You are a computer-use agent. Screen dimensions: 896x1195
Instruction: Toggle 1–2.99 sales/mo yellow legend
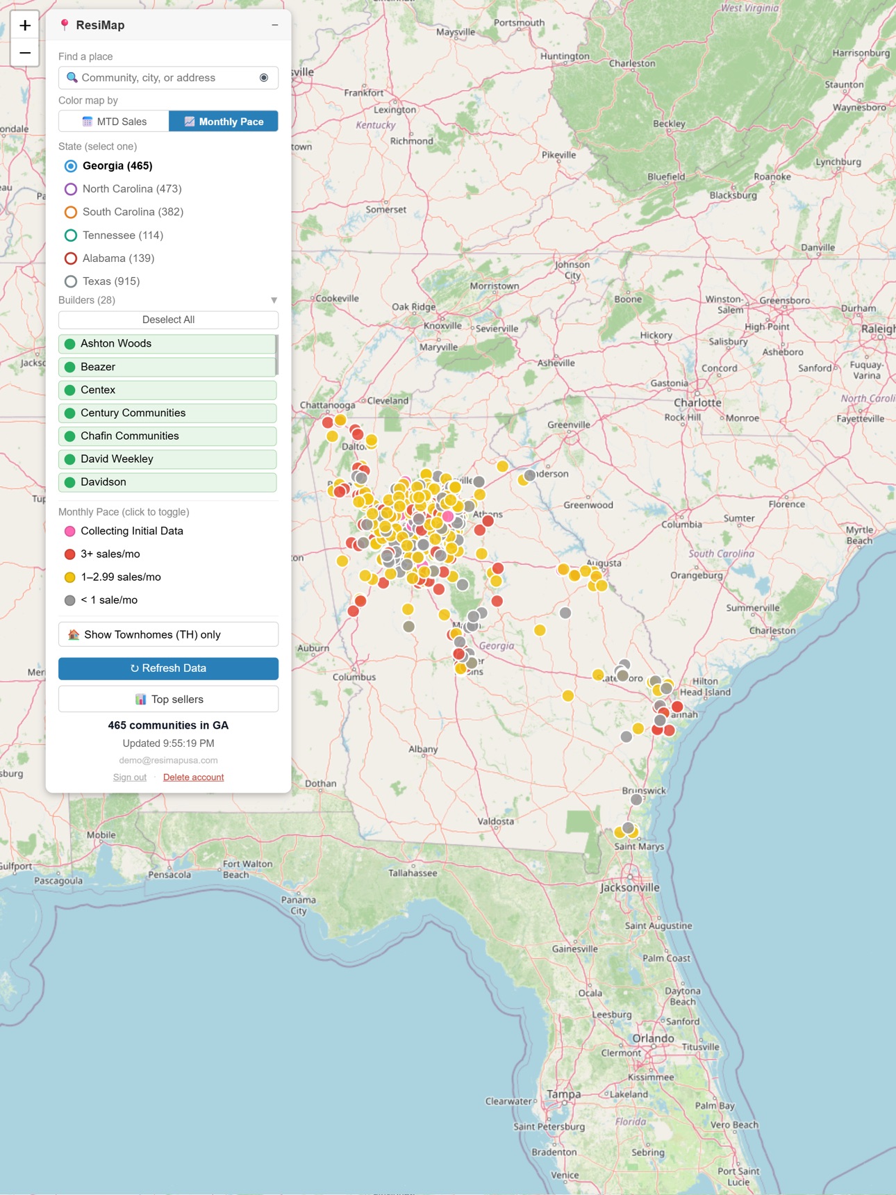[x=113, y=577]
